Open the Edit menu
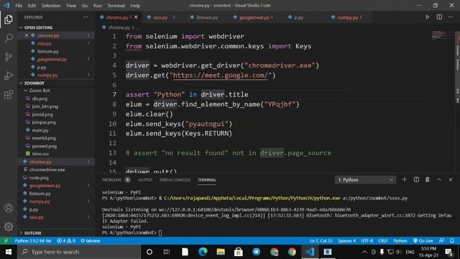 click(x=32, y=6)
